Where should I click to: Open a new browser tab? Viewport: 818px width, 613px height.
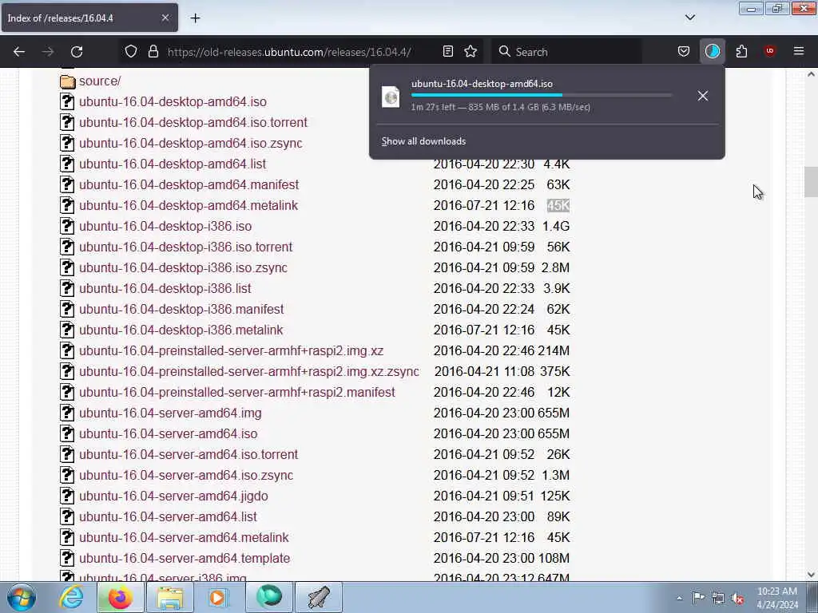(195, 18)
